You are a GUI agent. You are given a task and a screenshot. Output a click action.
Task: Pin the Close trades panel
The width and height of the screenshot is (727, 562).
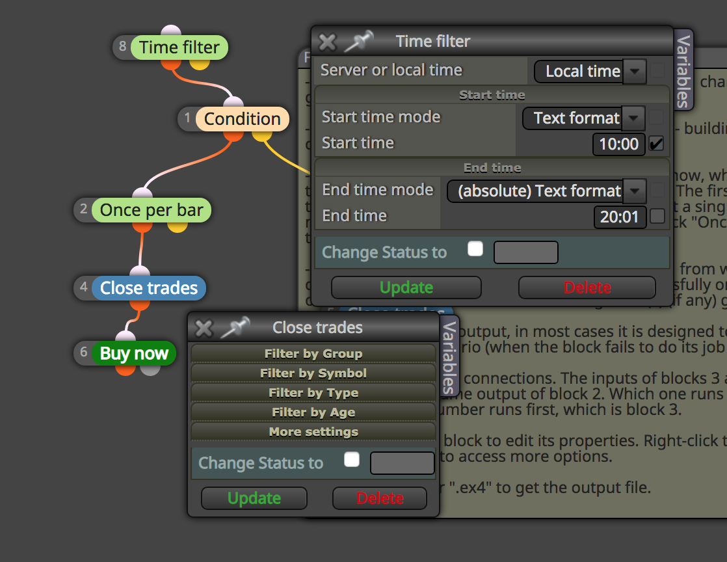pyautogui.click(x=235, y=327)
